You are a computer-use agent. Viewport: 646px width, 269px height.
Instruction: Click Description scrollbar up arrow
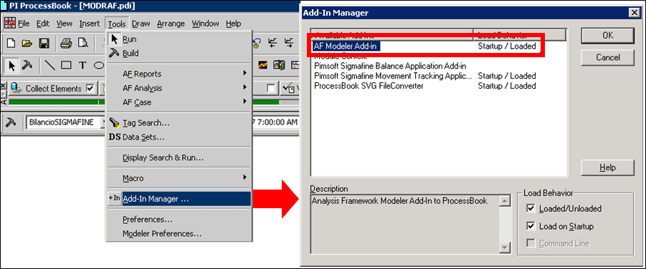pos(505,201)
